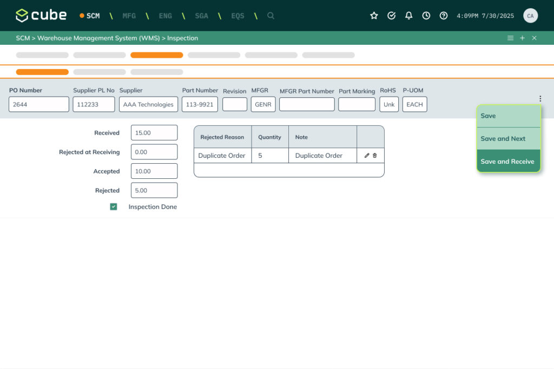Screen dimensions: 554x369
Task: Open the hamburger list menu in breadcrumb bar
Action: 510,38
